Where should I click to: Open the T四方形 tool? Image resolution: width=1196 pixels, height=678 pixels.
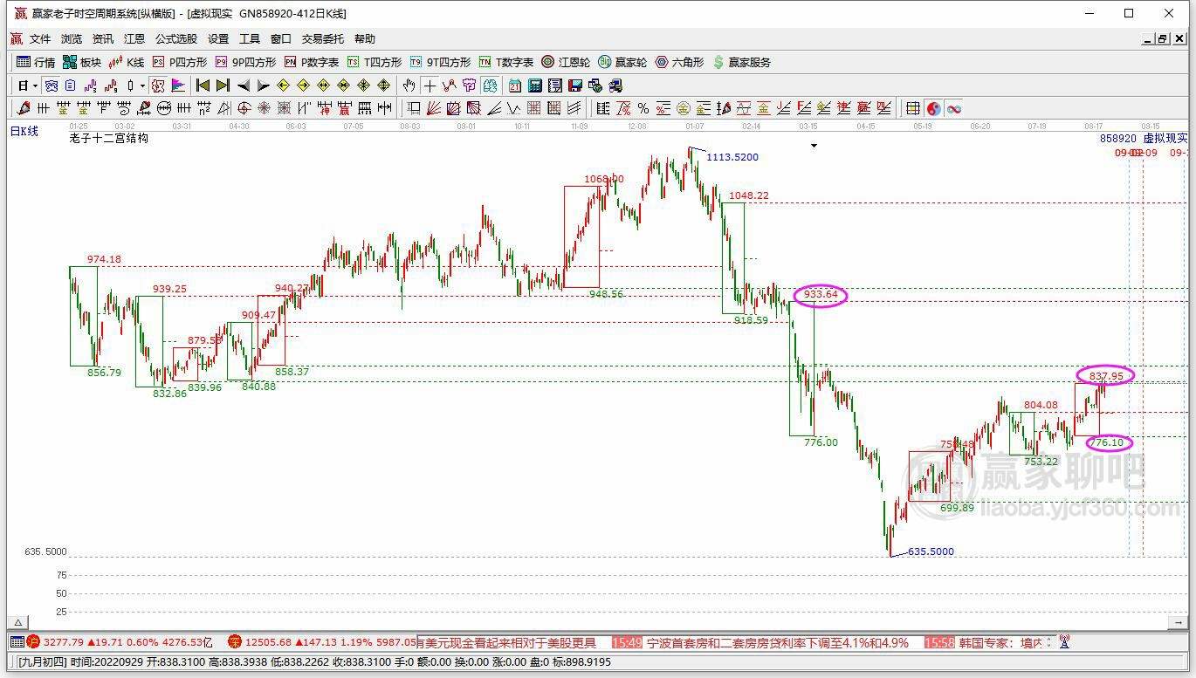(375, 62)
